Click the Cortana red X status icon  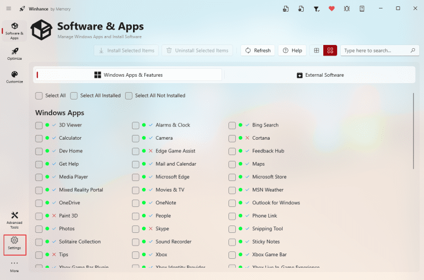(x=247, y=138)
